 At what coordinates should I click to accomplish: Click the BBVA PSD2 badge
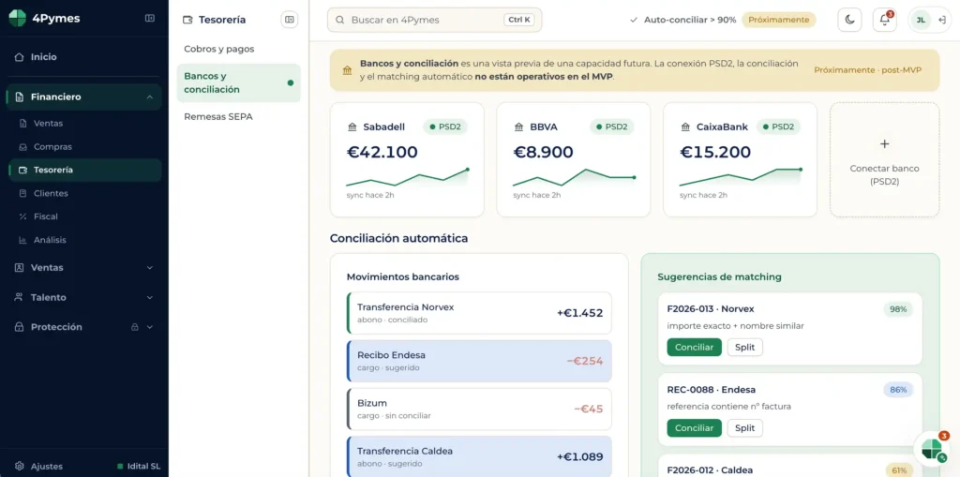[x=611, y=127]
